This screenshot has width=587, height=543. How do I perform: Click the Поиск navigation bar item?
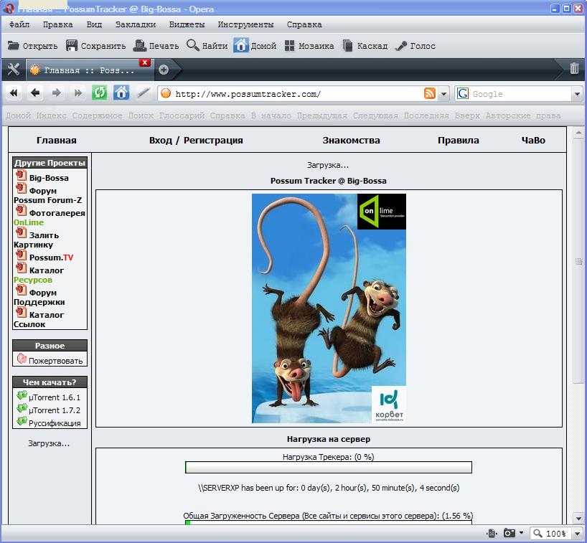coord(141,115)
